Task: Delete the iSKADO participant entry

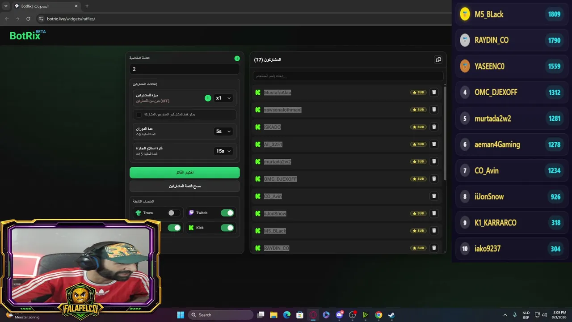Action: [434, 127]
